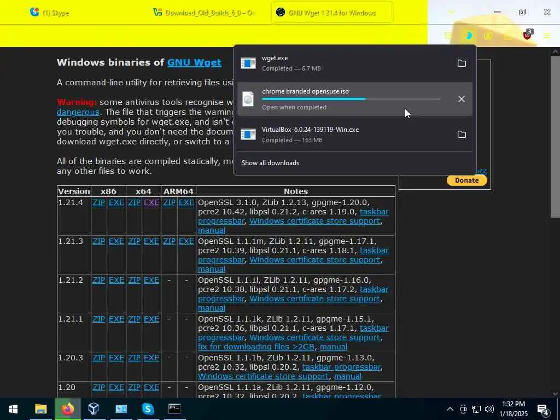Download x86 EXE for version 1.21.2
This screenshot has height=420, width=560.
[x=116, y=281]
